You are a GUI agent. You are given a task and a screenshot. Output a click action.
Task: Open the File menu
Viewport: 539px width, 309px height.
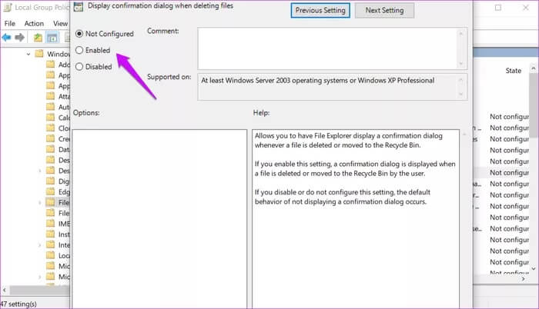tap(9, 23)
